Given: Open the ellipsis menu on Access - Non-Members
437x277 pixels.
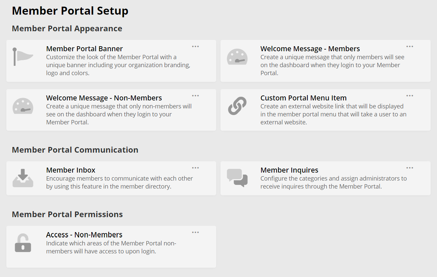Looking at the screenshot, I should pos(195,232).
